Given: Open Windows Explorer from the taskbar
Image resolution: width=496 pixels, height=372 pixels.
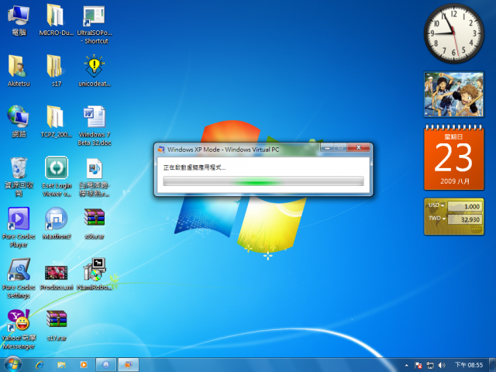Looking at the screenshot, I should click(61, 365).
